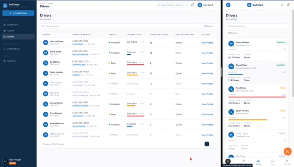
Task: Click the AR avatar in the mobile header
Action: click(x=228, y=5)
